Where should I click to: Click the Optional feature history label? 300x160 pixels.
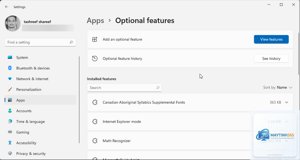pyautogui.click(x=122, y=59)
